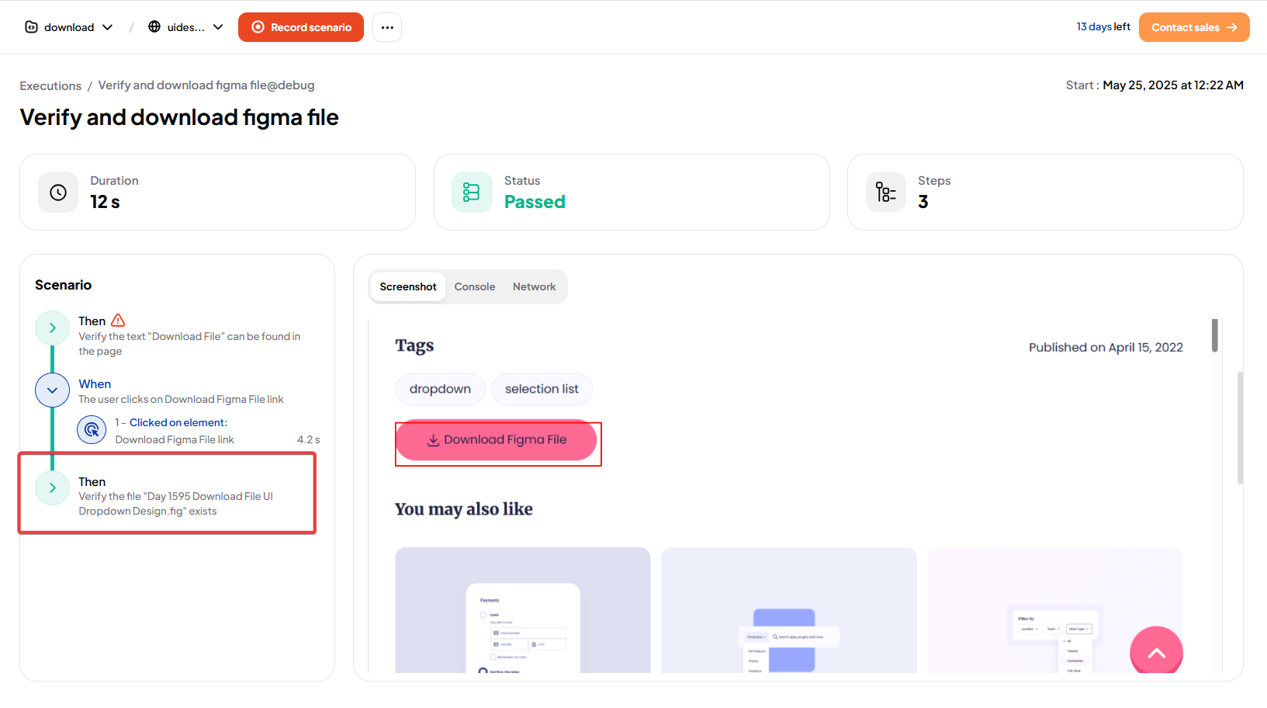
Task: Collapse the When step chevron
Action: [53, 390]
